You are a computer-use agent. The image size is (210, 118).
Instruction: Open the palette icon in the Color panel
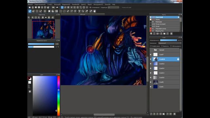click(x=30, y=91)
